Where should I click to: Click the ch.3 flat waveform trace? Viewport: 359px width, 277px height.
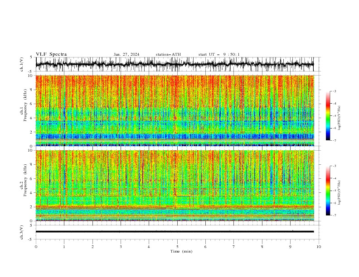point(175,232)
